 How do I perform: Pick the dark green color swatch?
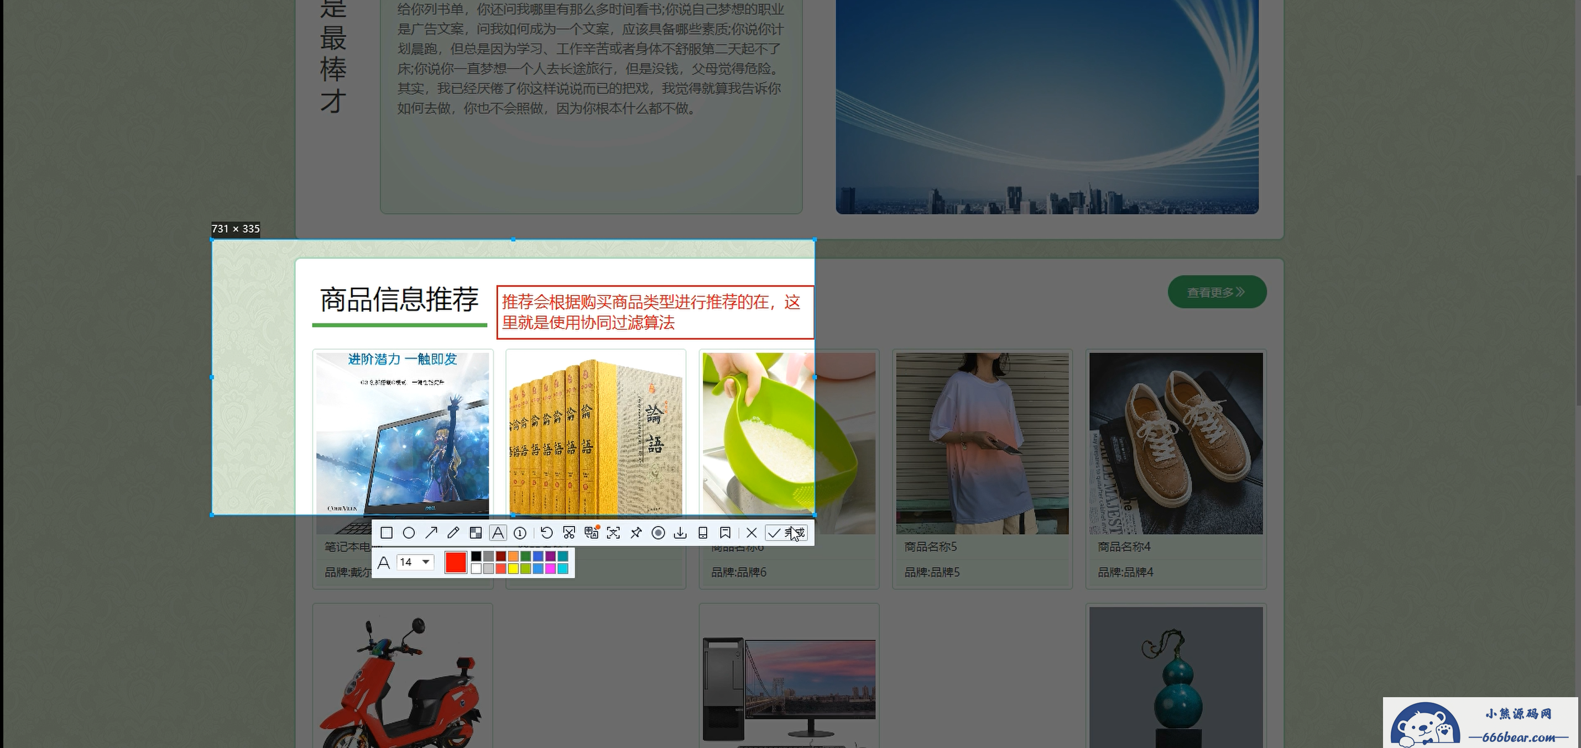(525, 556)
